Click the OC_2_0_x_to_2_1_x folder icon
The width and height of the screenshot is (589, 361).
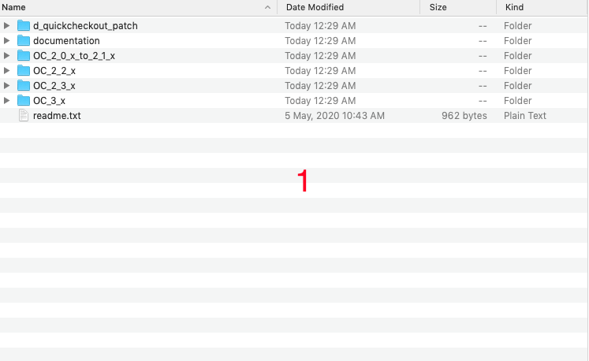(24, 56)
